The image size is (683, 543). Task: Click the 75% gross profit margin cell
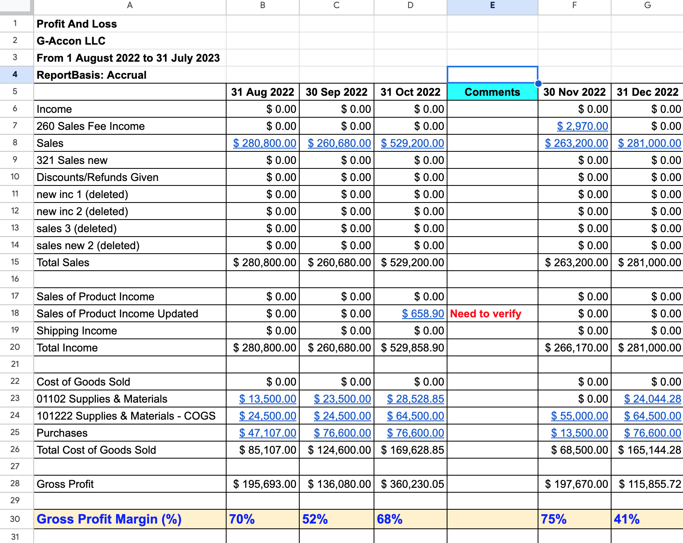pos(574,519)
